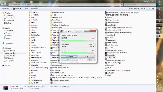
Task: Open Documents library in the sidebar
Action: coord(8,30)
